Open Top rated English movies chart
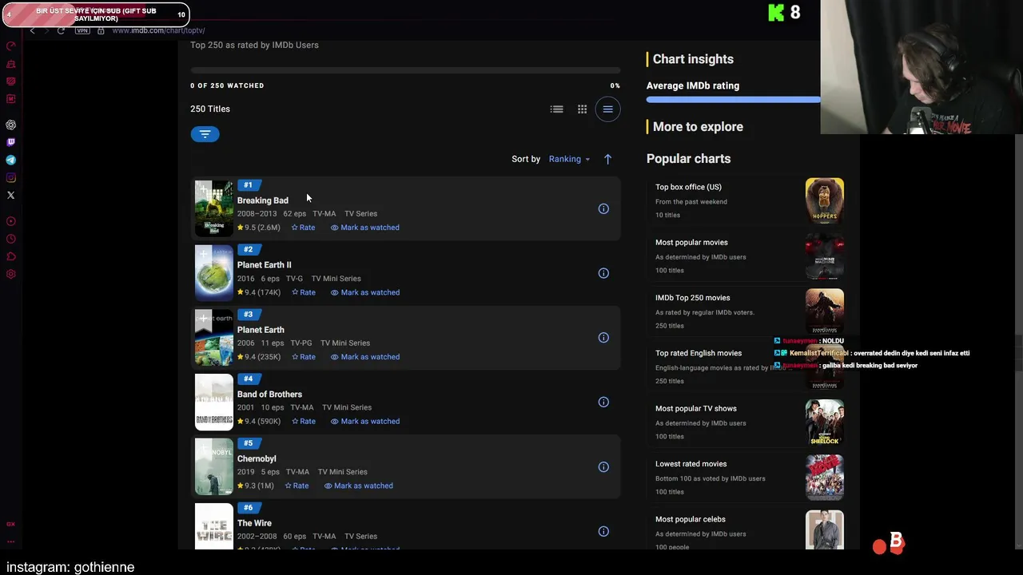 click(x=699, y=353)
